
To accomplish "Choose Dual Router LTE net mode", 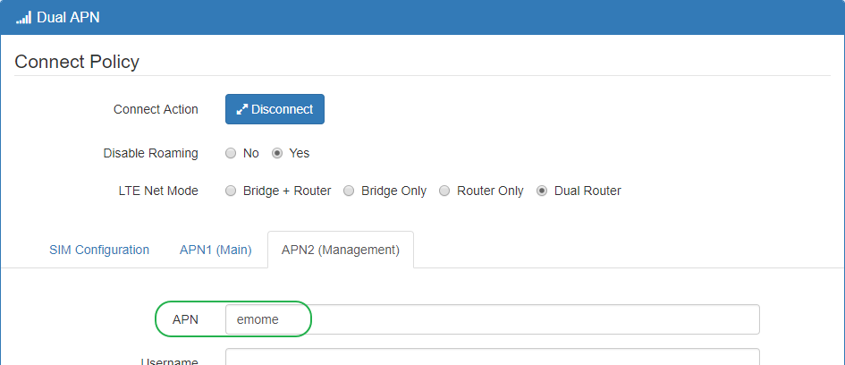I will [x=542, y=191].
